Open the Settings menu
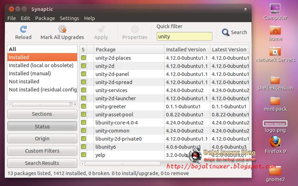 coord(69,18)
